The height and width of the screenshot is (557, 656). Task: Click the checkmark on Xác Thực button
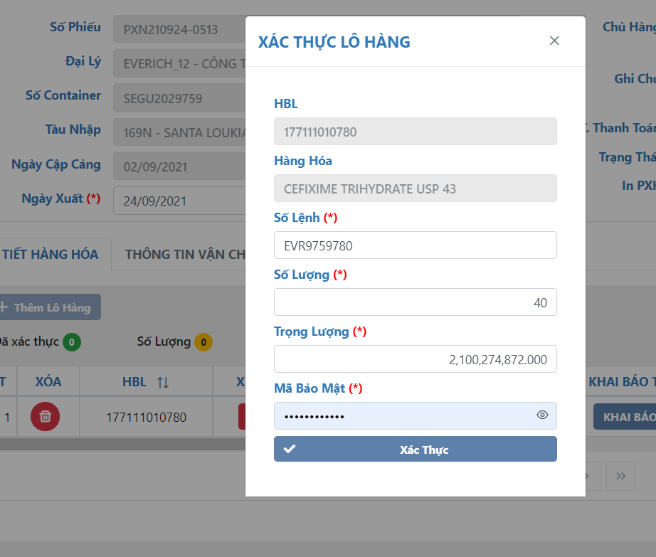tap(290, 449)
